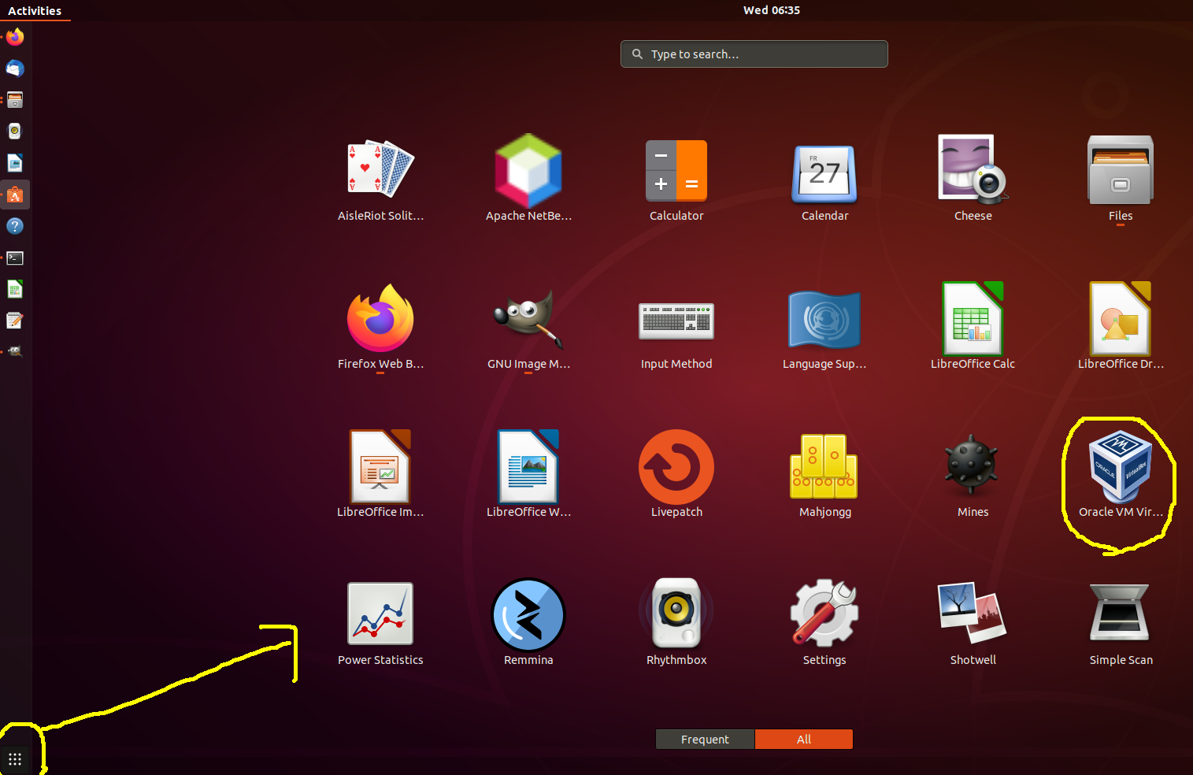Open Terminal from the dock
This screenshot has width=1193, height=775.
(15, 258)
